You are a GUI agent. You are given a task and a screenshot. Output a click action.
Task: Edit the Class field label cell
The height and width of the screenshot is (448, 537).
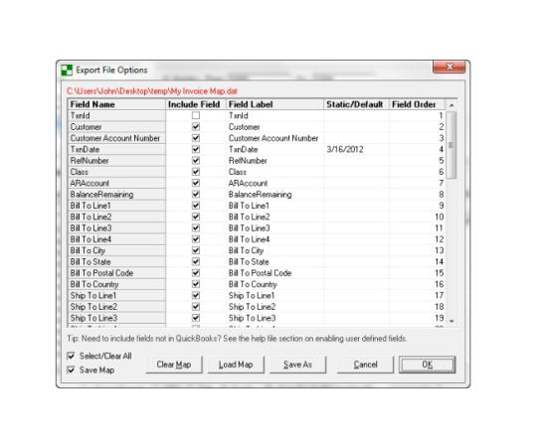274,172
